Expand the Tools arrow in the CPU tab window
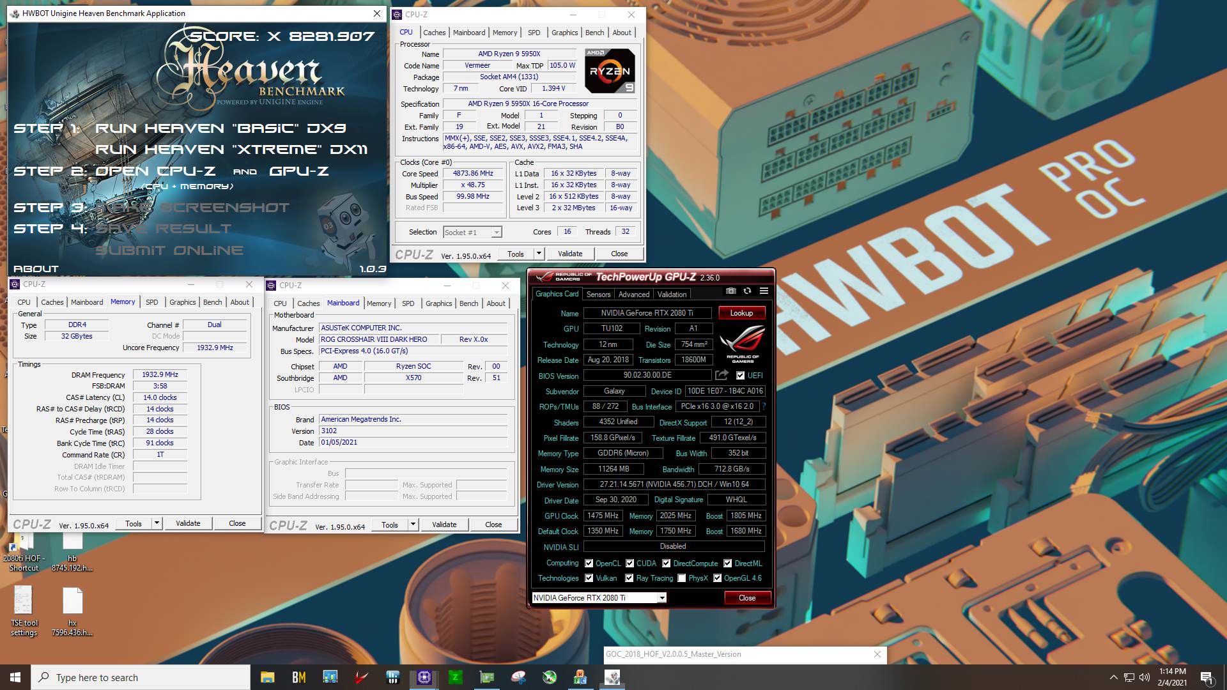The height and width of the screenshot is (690, 1227). [539, 254]
